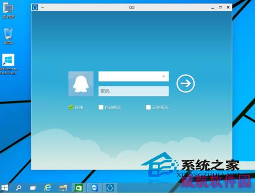Screen dimensions: 255x193
Task: Close the QQ login window
Action: pos(228,7)
